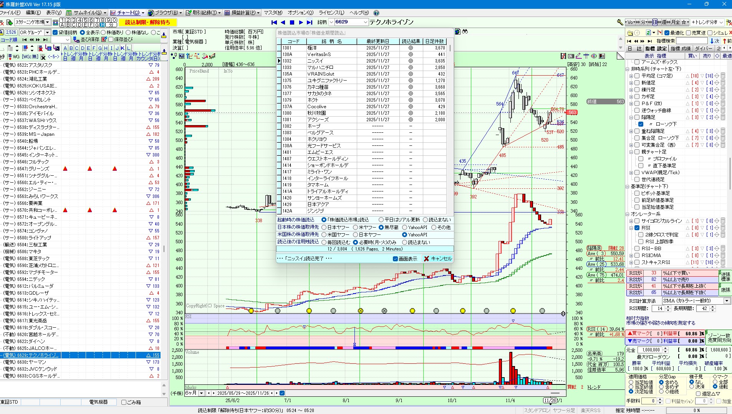Switch to the 指標 成績 tab
Screen dimensions: 732x414
click(x=681, y=49)
